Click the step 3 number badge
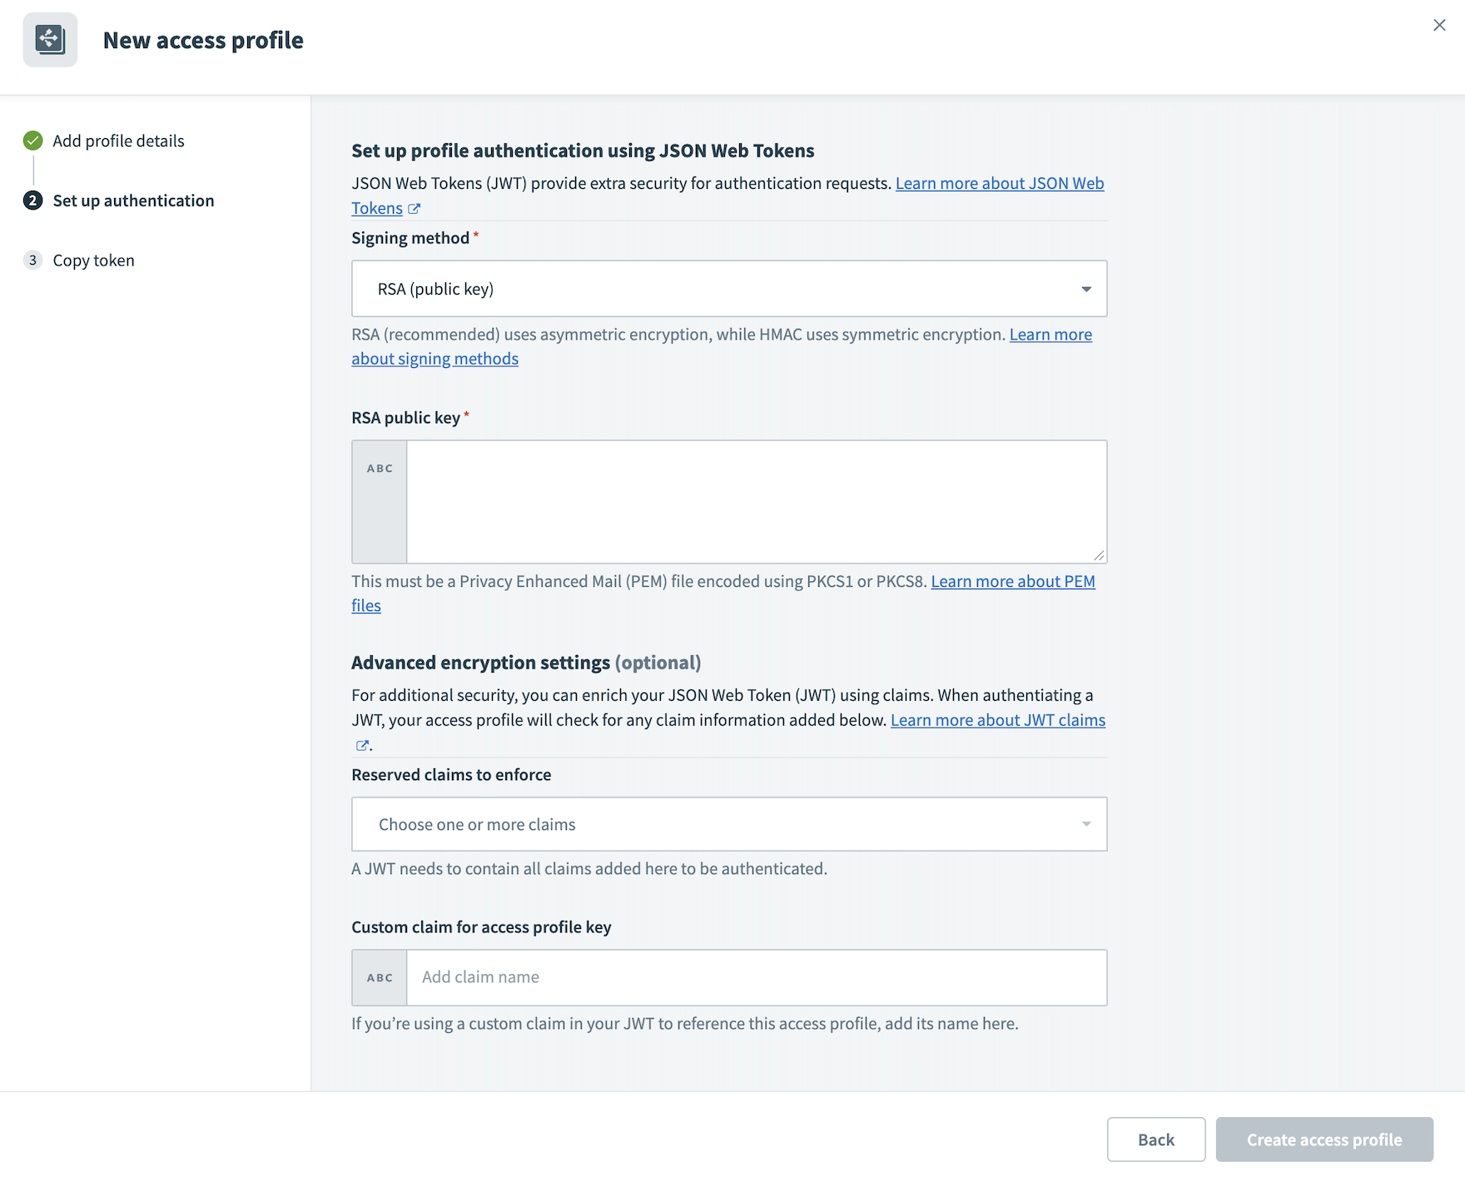 (32, 261)
